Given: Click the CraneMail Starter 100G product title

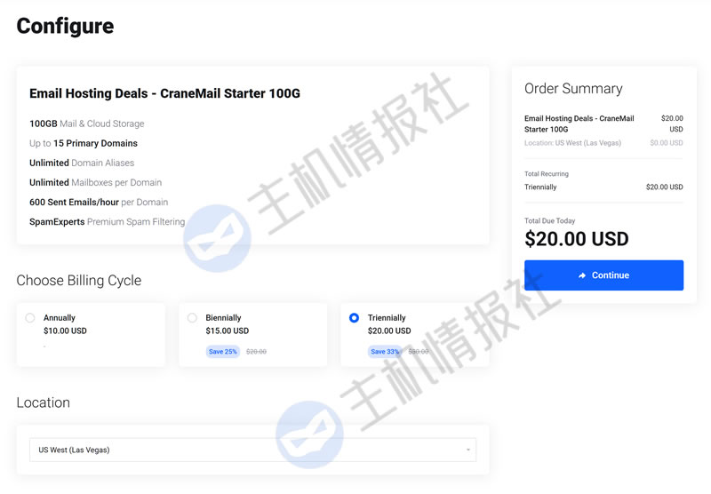Looking at the screenshot, I should point(164,93).
